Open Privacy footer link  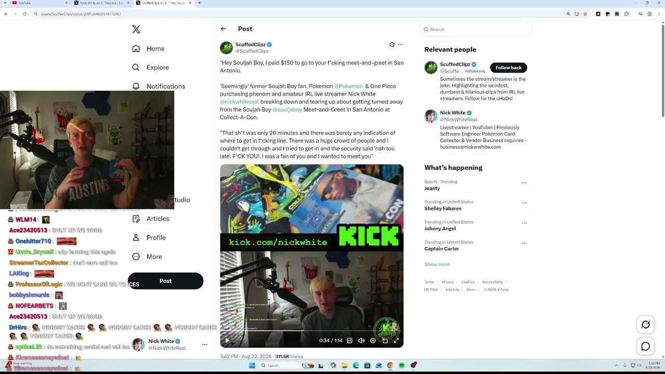(x=448, y=282)
